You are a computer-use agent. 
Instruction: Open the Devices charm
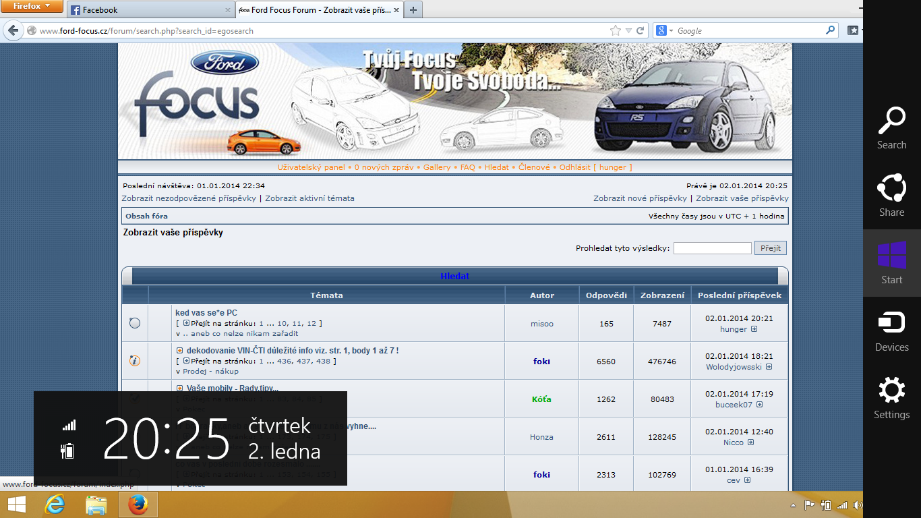point(891,330)
